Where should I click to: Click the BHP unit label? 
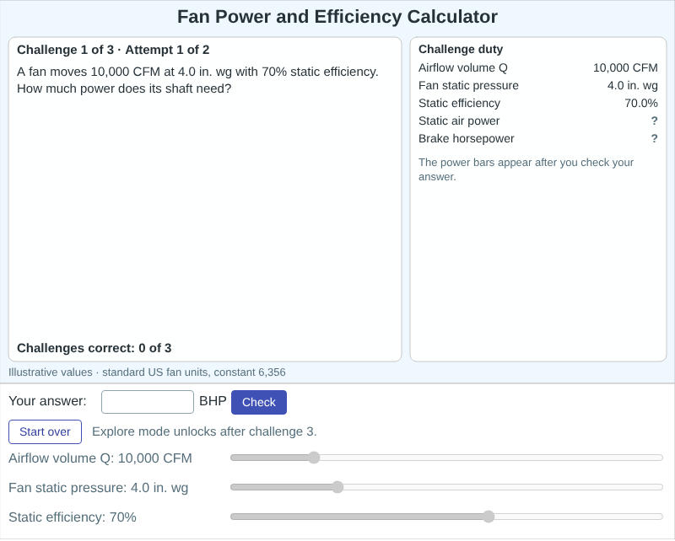pos(213,401)
